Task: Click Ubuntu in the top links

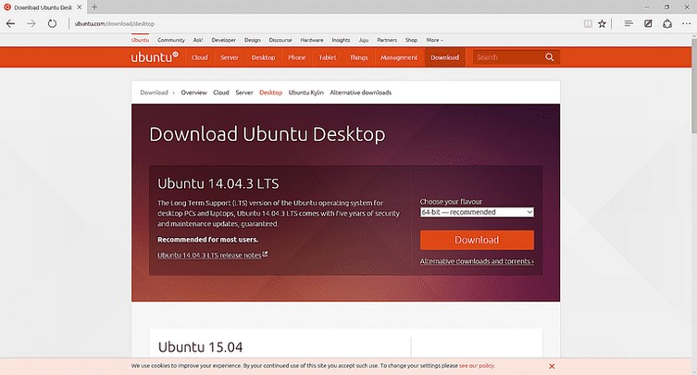Action: click(x=140, y=40)
